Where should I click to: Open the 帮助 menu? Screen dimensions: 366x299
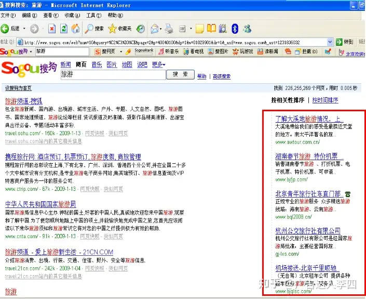pyautogui.click(x=115, y=16)
